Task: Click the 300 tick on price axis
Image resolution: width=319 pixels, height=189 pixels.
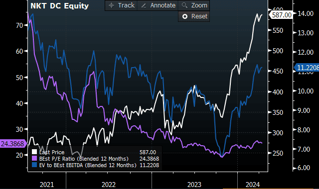Action: 278,133
